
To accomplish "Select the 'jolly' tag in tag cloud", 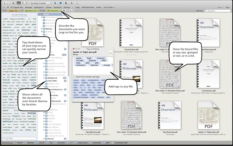I will [x=21, y=71].
